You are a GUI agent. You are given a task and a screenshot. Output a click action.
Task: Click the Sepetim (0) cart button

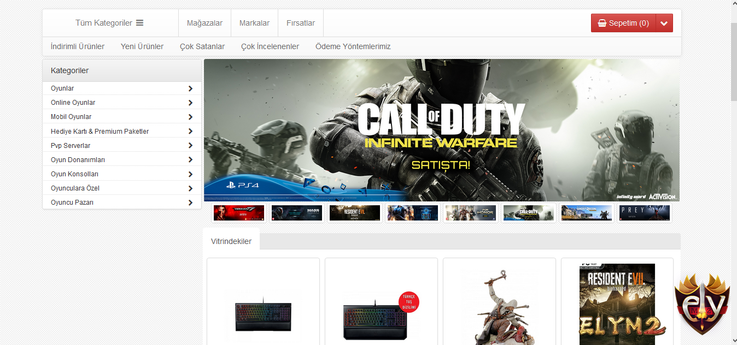coord(623,23)
